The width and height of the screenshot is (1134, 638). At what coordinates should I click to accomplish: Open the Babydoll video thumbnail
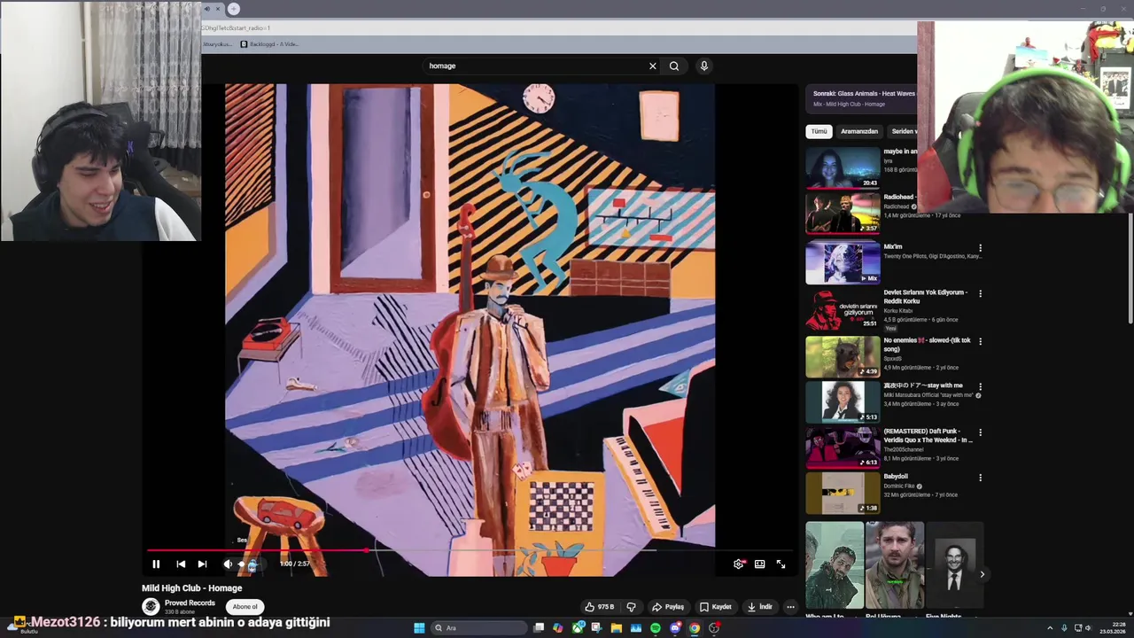point(843,493)
